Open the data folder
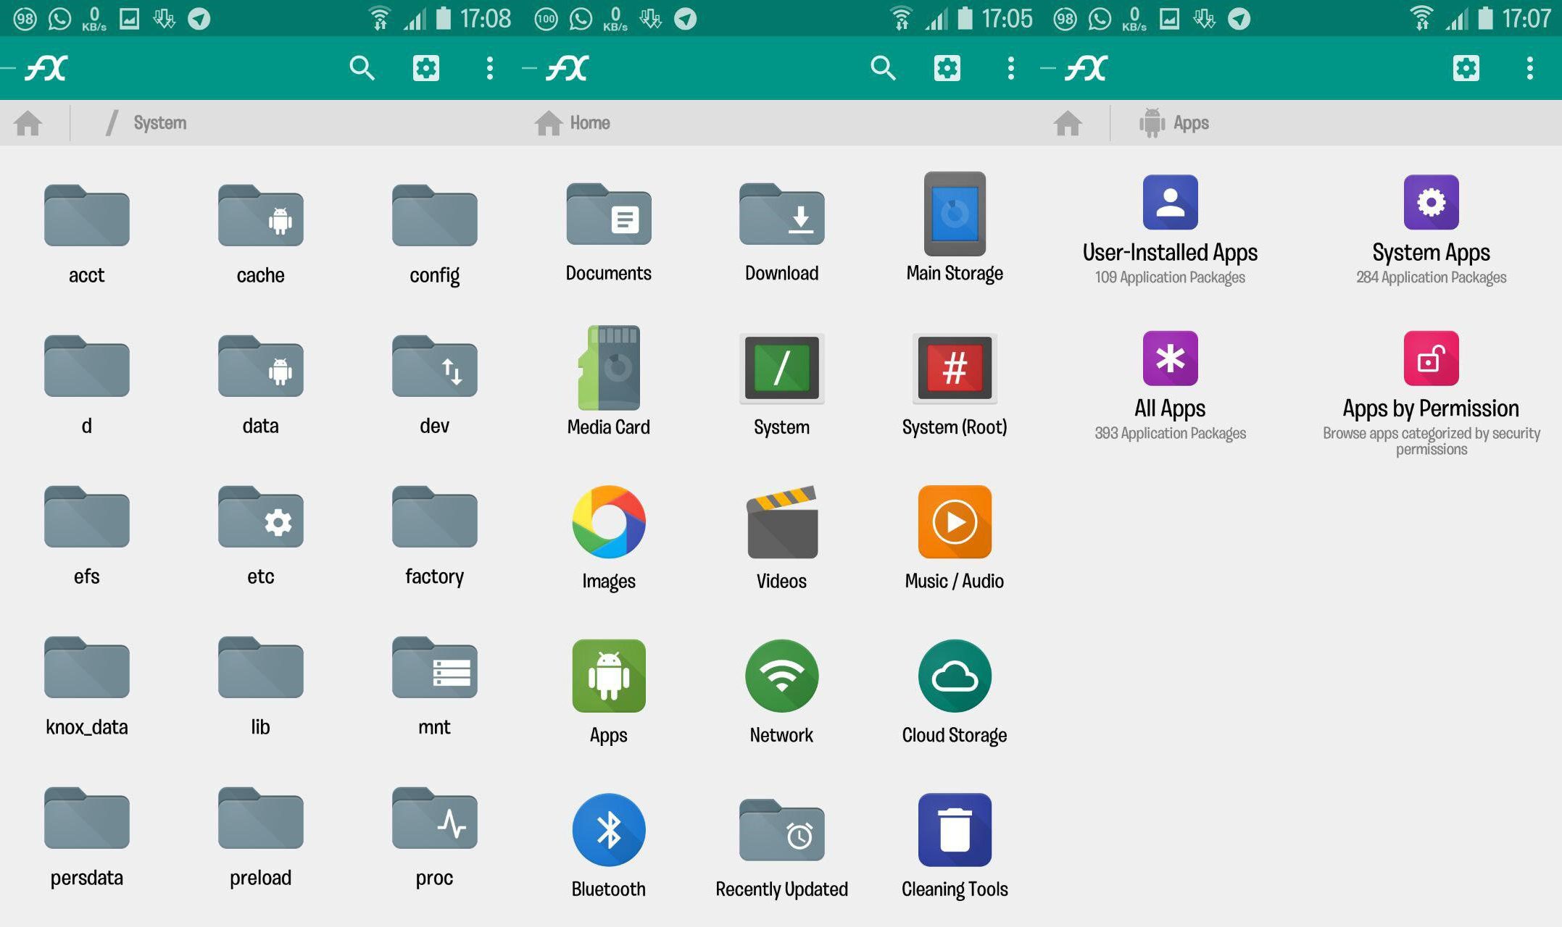 [x=260, y=366]
